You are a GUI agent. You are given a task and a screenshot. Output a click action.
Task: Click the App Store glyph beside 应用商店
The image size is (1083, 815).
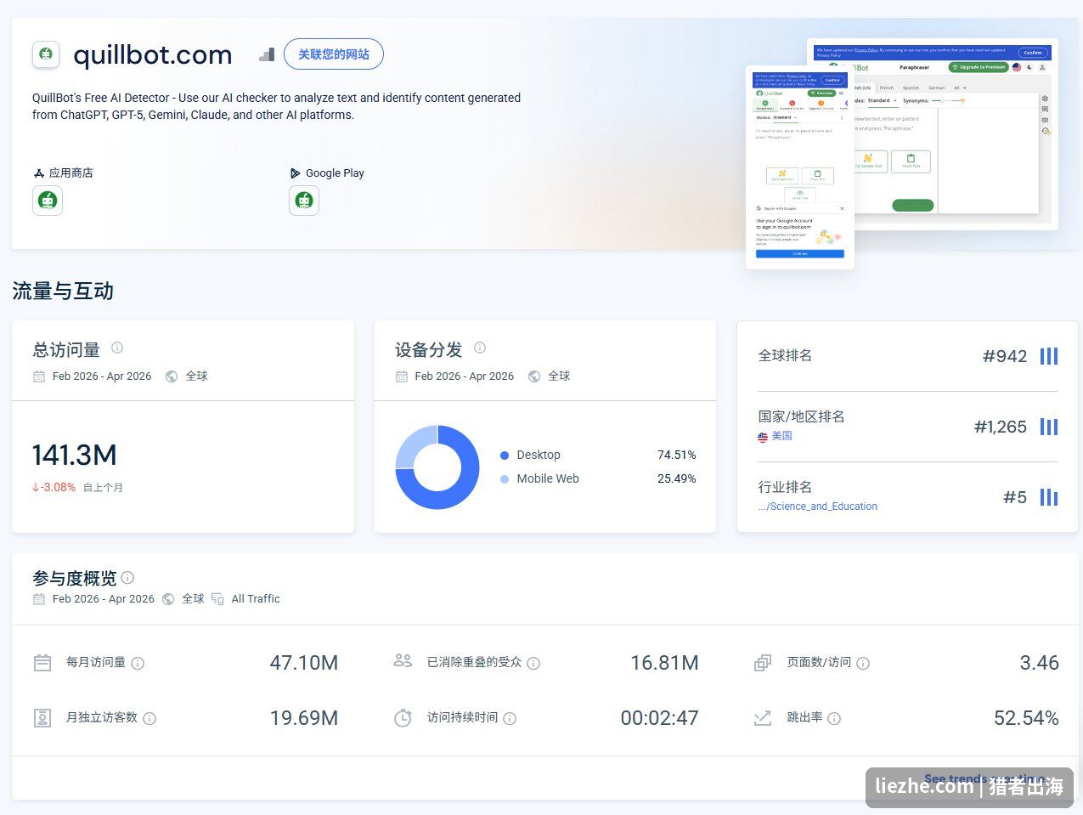point(38,173)
